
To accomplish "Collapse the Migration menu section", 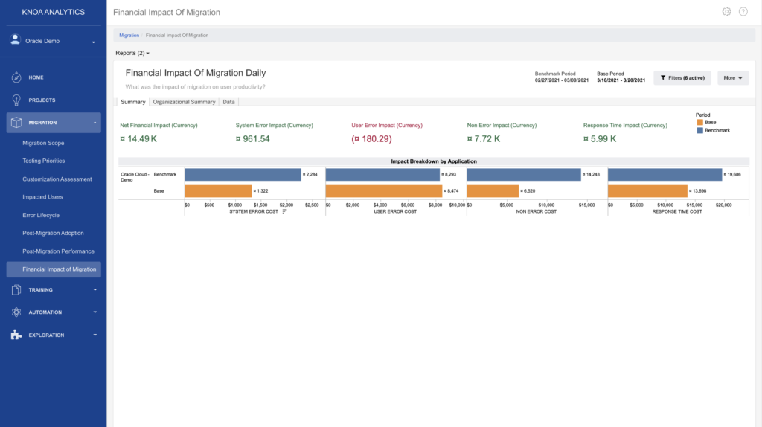I will coord(95,123).
